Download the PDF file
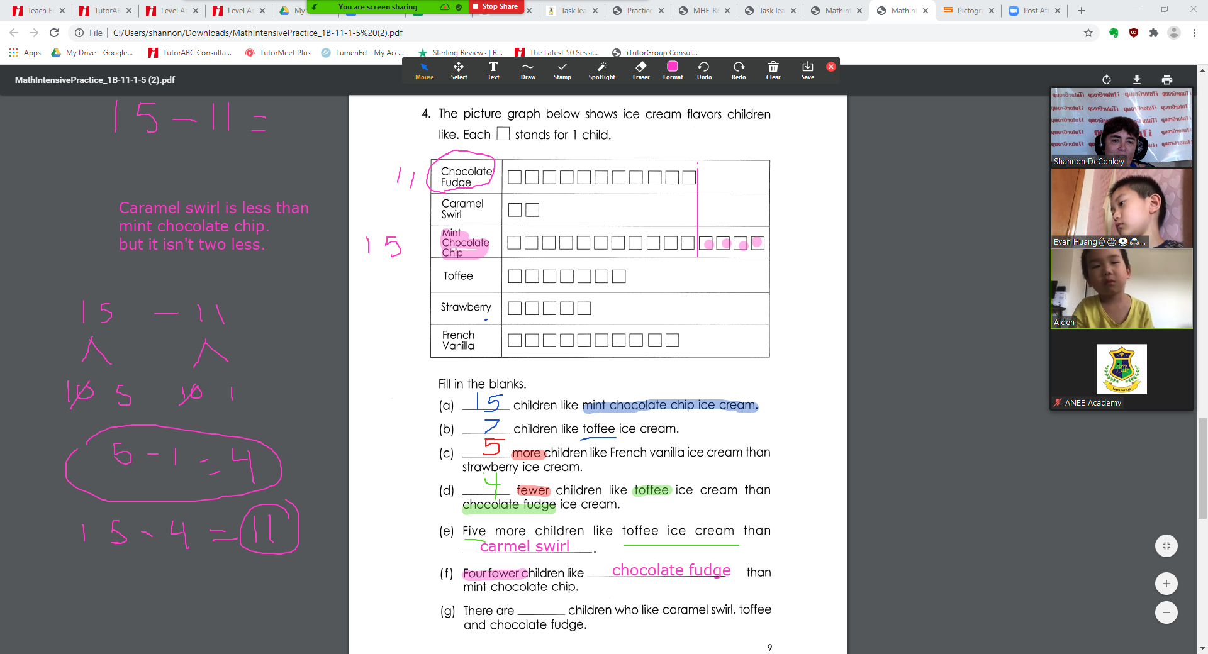The height and width of the screenshot is (654, 1208). [x=1137, y=80]
